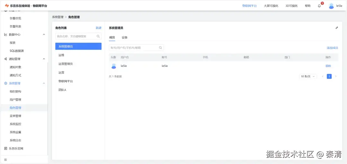Go to previous page arrow
The width and height of the screenshot is (347, 164).
pos(323,77)
